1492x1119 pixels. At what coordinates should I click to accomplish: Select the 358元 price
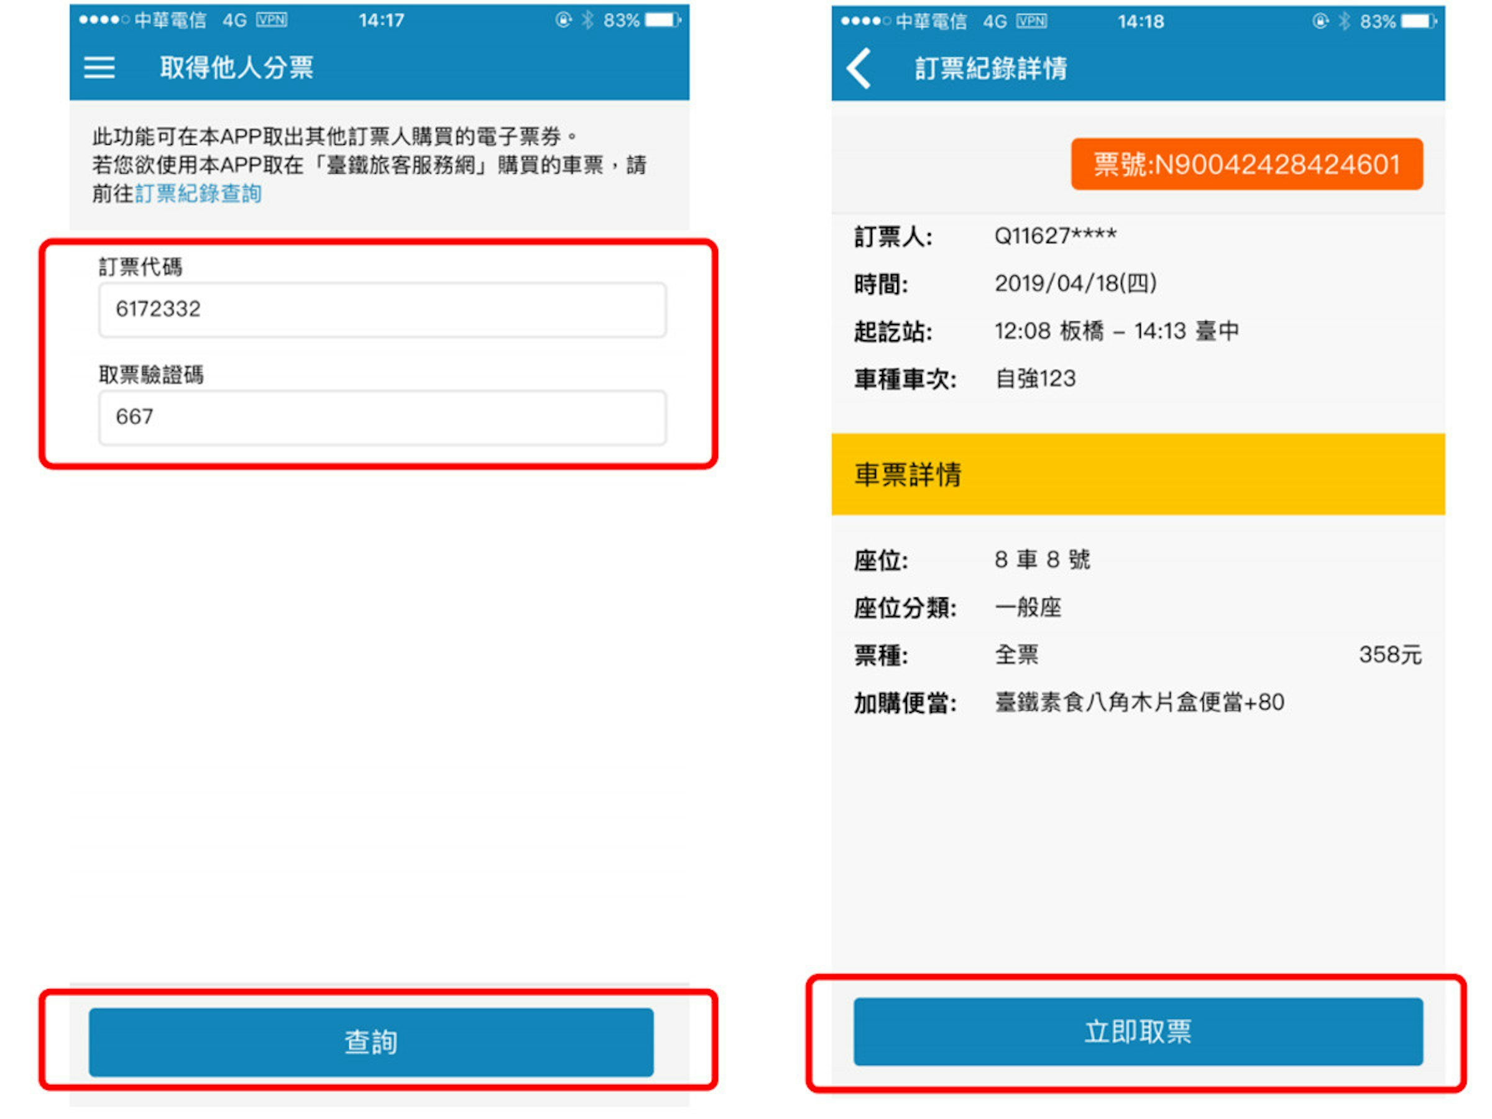pyautogui.click(x=1390, y=654)
